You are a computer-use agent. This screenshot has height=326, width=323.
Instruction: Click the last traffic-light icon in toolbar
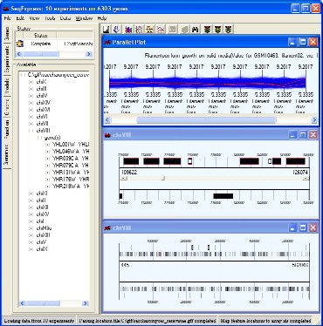tap(229, 29)
